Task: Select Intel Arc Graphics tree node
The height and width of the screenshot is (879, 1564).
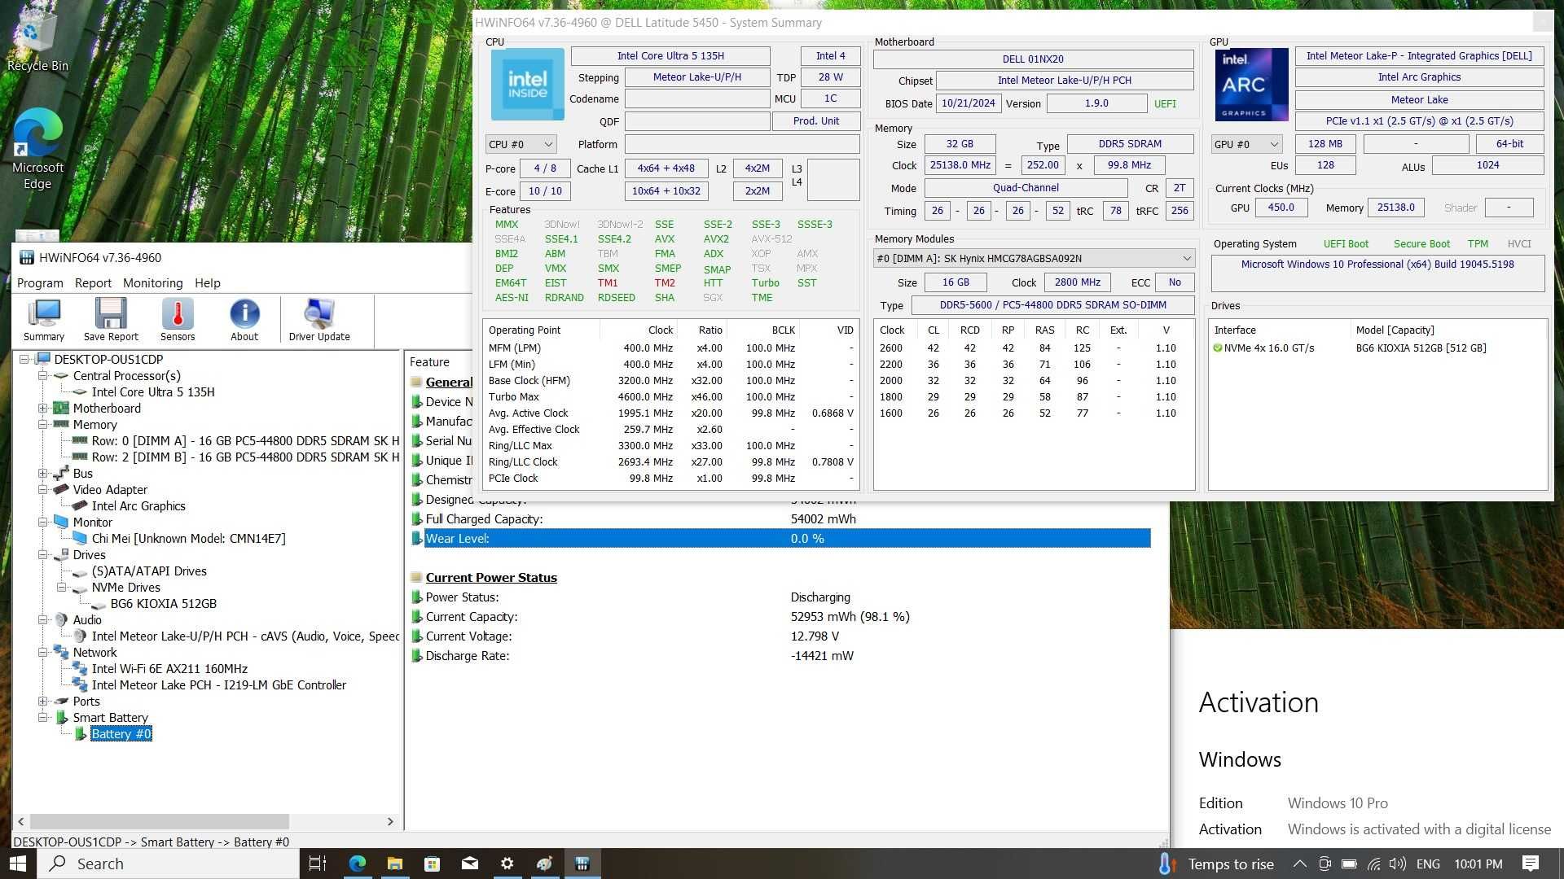Action: click(x=138, y=505)
